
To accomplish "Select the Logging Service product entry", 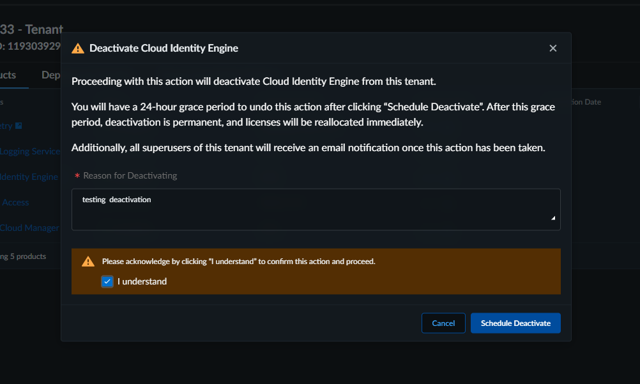I will pos(30,151).
